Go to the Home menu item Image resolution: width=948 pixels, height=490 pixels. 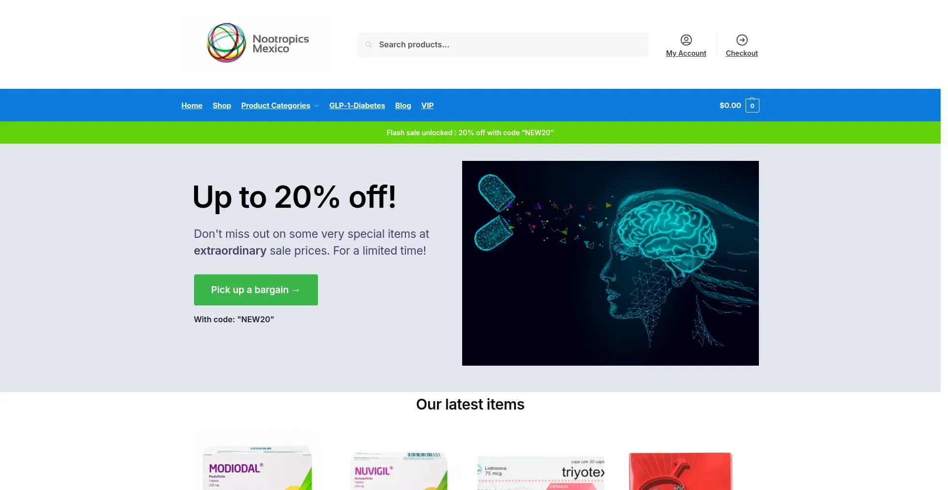click(192, 106)
